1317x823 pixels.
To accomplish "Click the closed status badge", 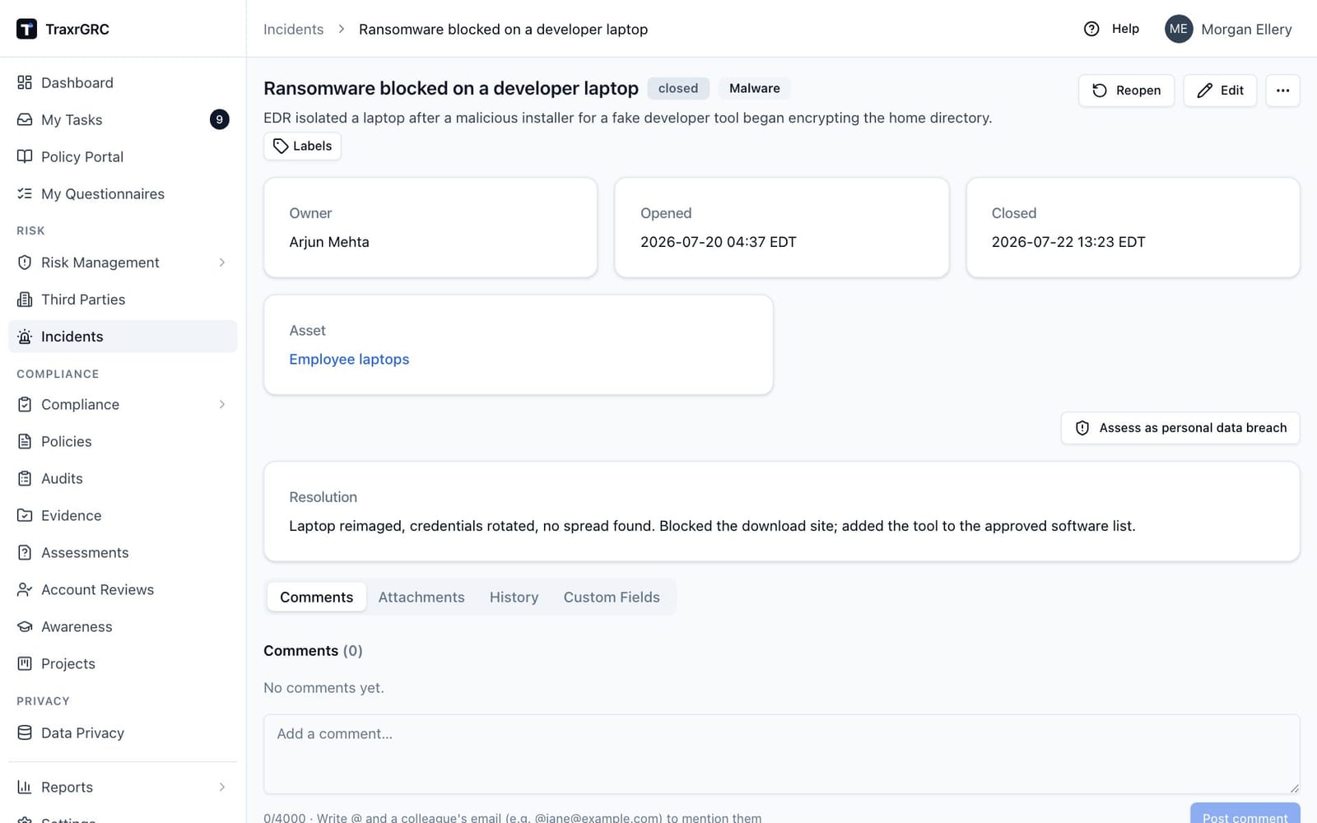I will pyautogui.click(x=678, y=88).
